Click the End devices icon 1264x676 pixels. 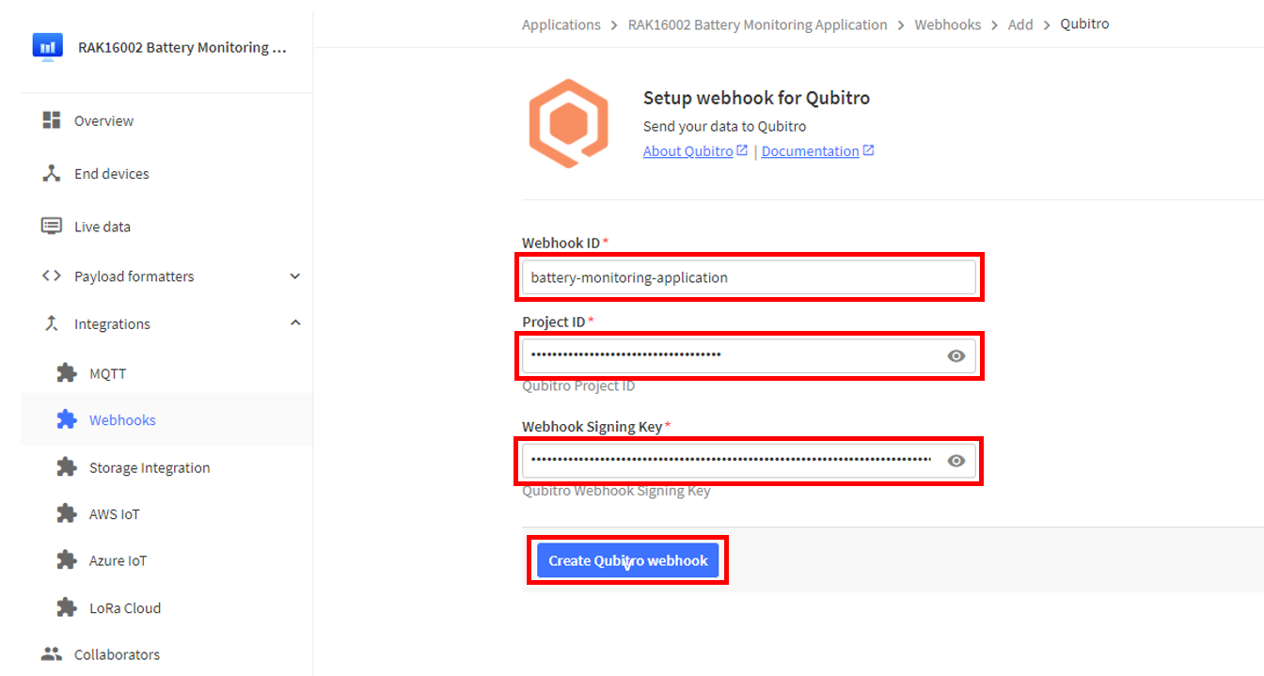(x=52, y=173)
